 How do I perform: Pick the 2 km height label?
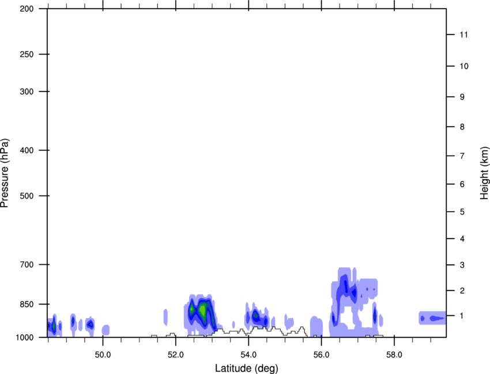point(462,291)
